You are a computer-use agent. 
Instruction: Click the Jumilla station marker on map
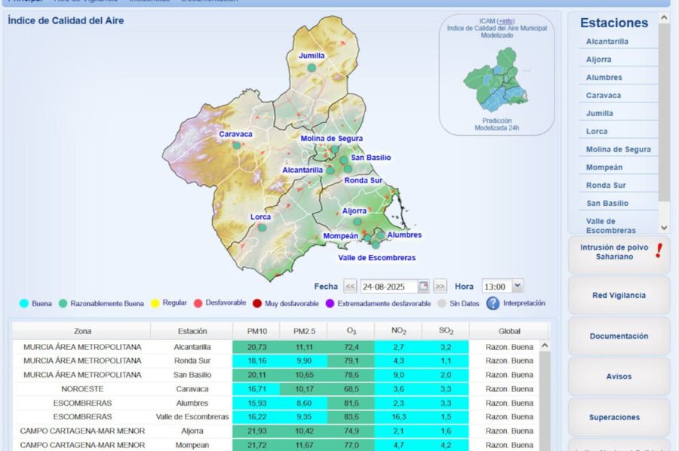pos(311,68)
